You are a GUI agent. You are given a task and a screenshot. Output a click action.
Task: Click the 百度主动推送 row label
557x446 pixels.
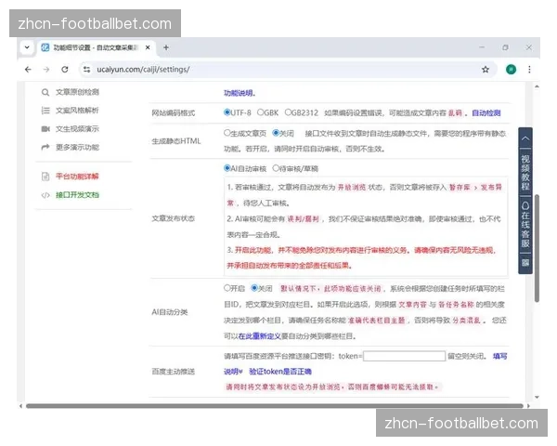[x=174, y=372]
